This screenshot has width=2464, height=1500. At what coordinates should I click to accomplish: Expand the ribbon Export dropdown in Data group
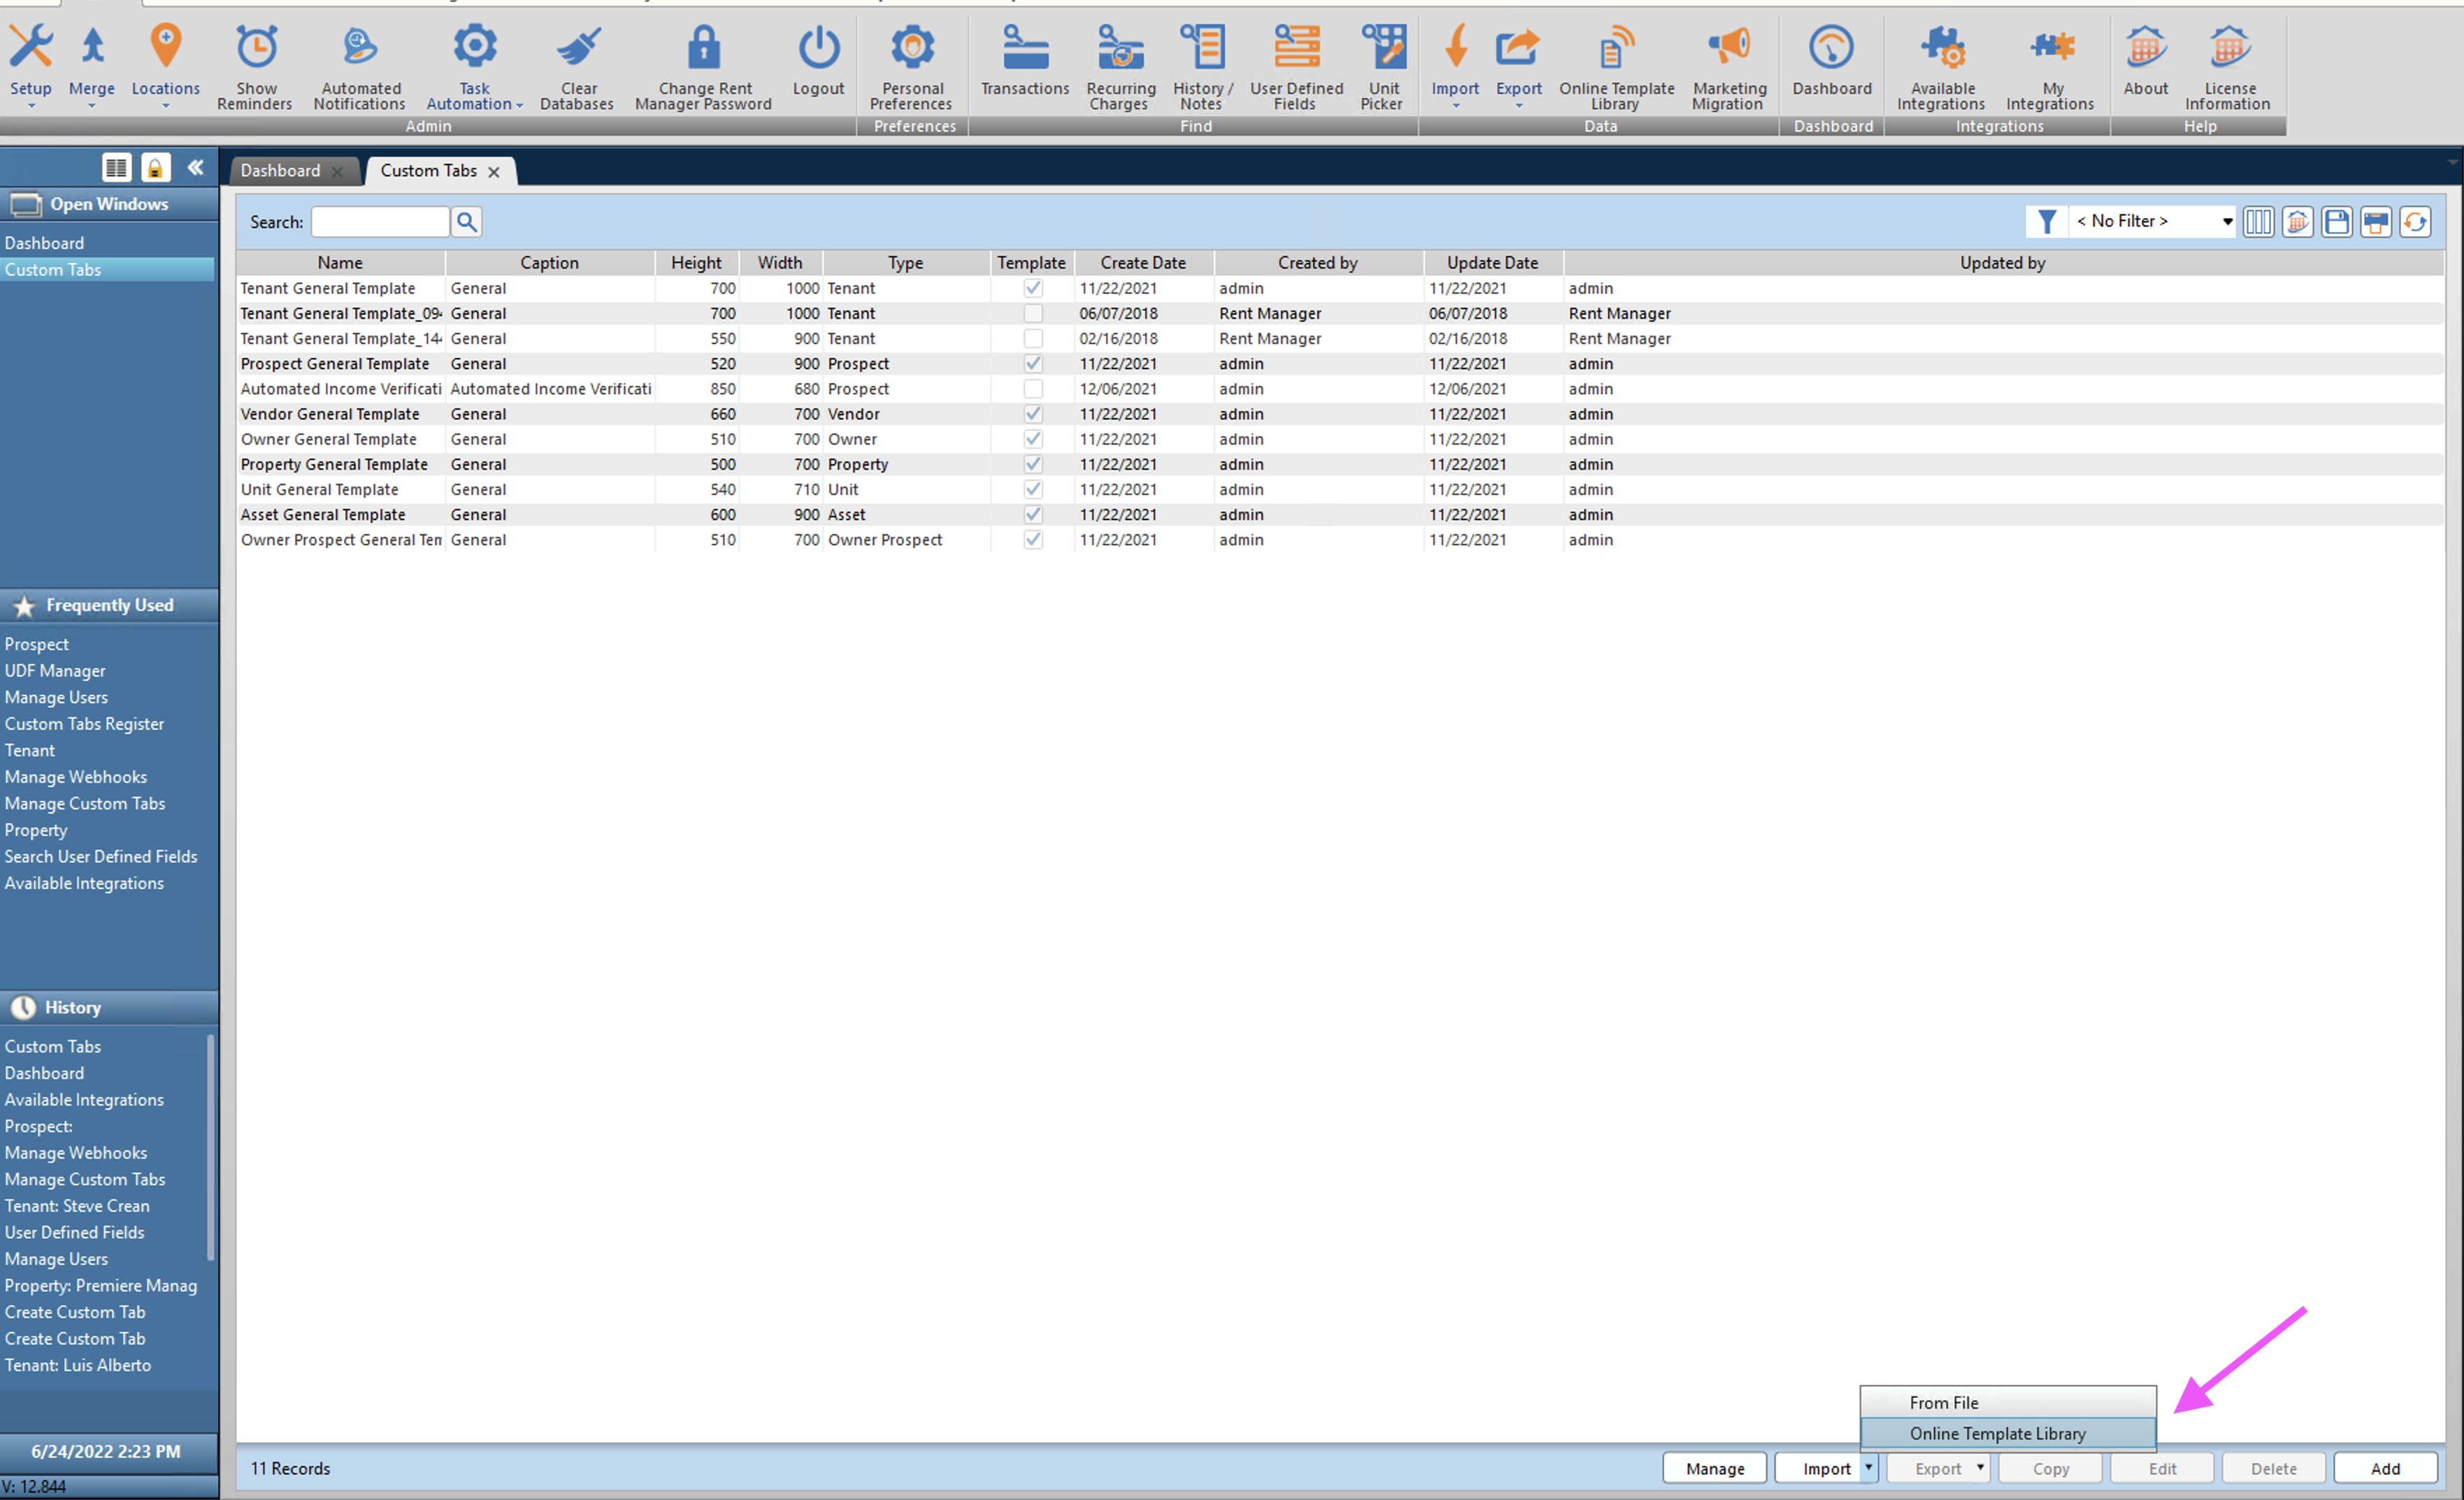point(1518,105)
